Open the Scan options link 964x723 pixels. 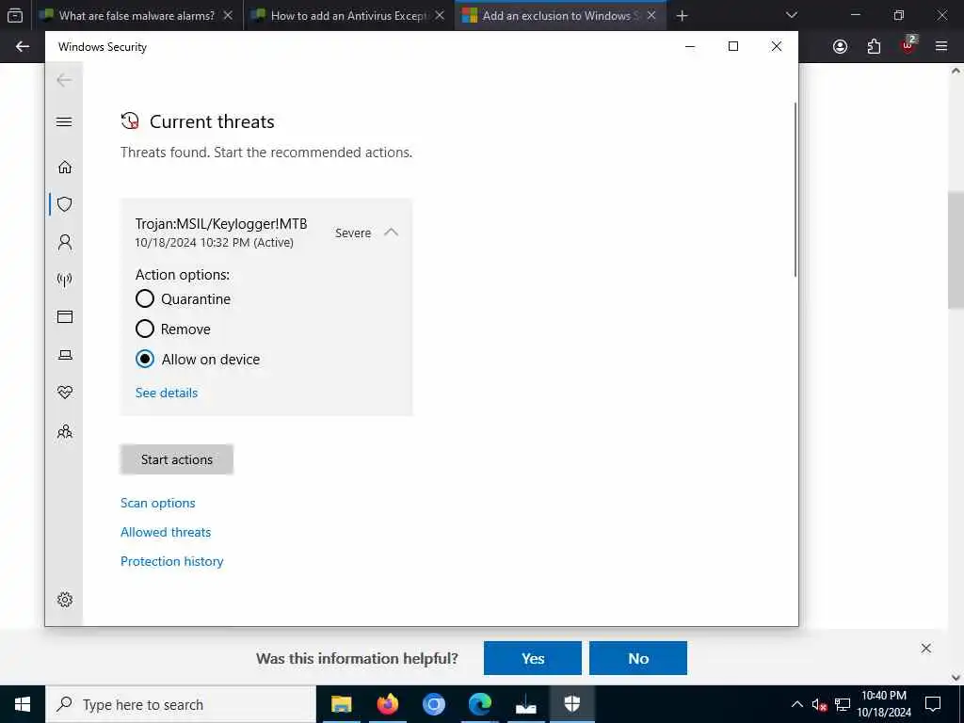tap(158, 503)
